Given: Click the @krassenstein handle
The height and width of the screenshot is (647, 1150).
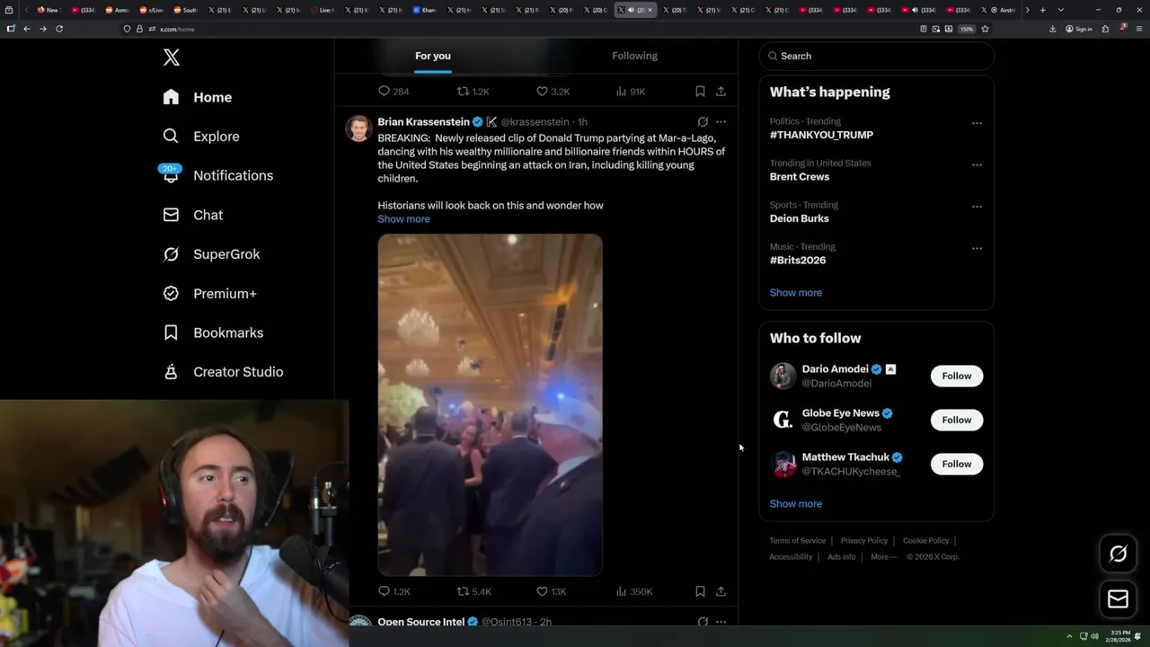Looking at the screenshot, I should click(x=535, y=121).
